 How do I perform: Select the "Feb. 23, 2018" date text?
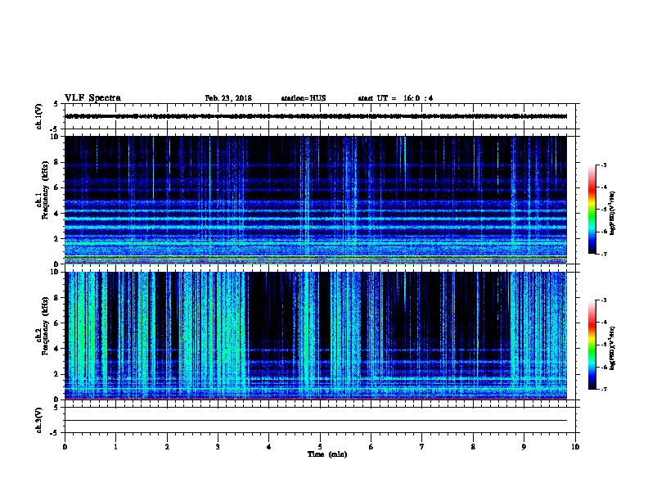tap(228, 98)
